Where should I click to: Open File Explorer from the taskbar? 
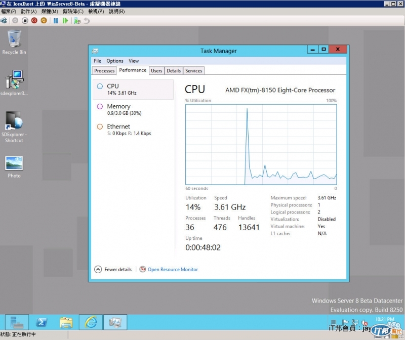click(66, 322)
